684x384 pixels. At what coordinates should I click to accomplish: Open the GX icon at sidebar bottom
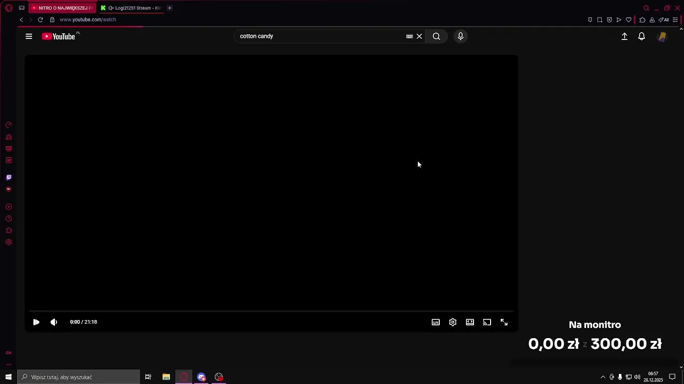(9, 353)
